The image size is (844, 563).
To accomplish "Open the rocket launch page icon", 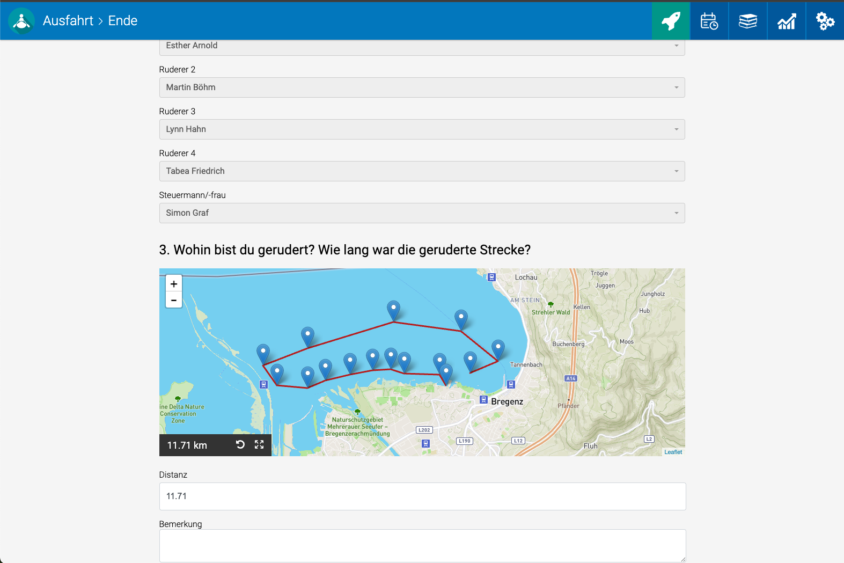I will pyautogui.click(x=671, y=21).
